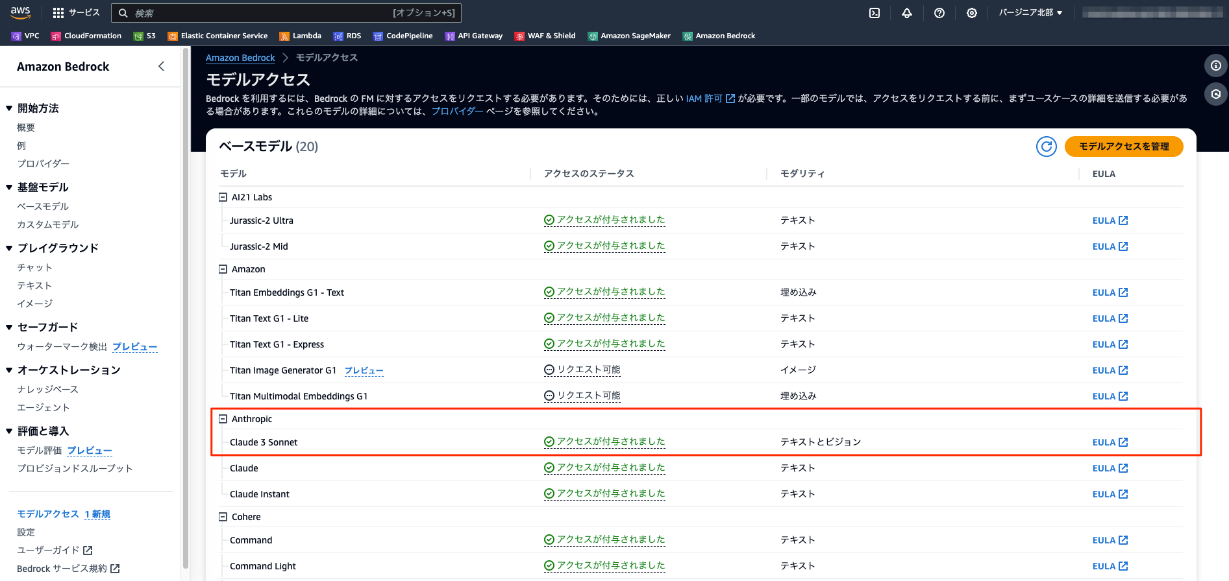1229x581 pixels.
Task: Open the help question mark icon
Action: click(x=939, y=13)
